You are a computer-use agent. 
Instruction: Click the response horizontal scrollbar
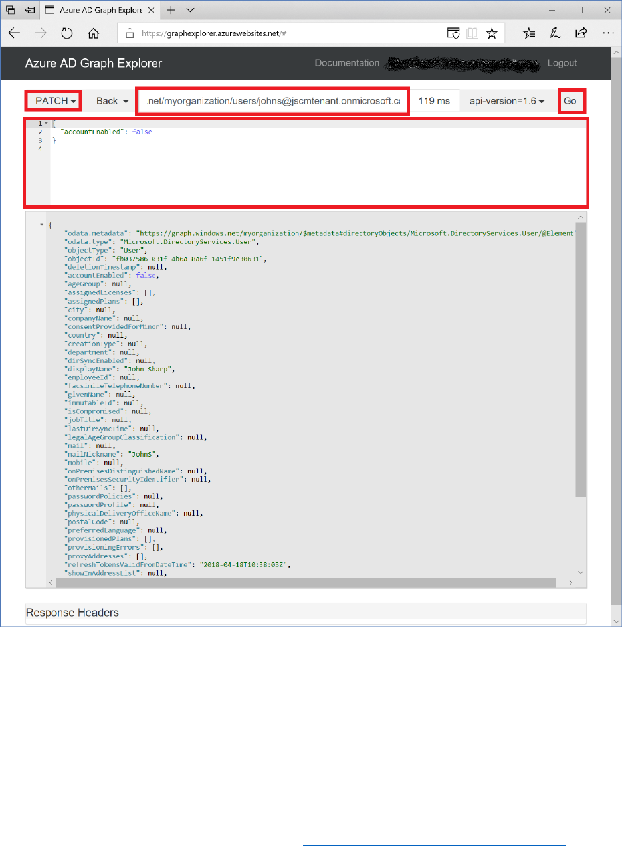pyautogui.click(x=306, y=582)
